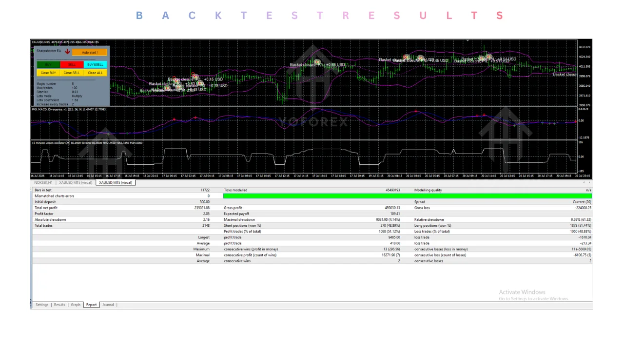The image size is (624, 351).
Task: Select the Report tab of the tester
Action: (91, 305)
